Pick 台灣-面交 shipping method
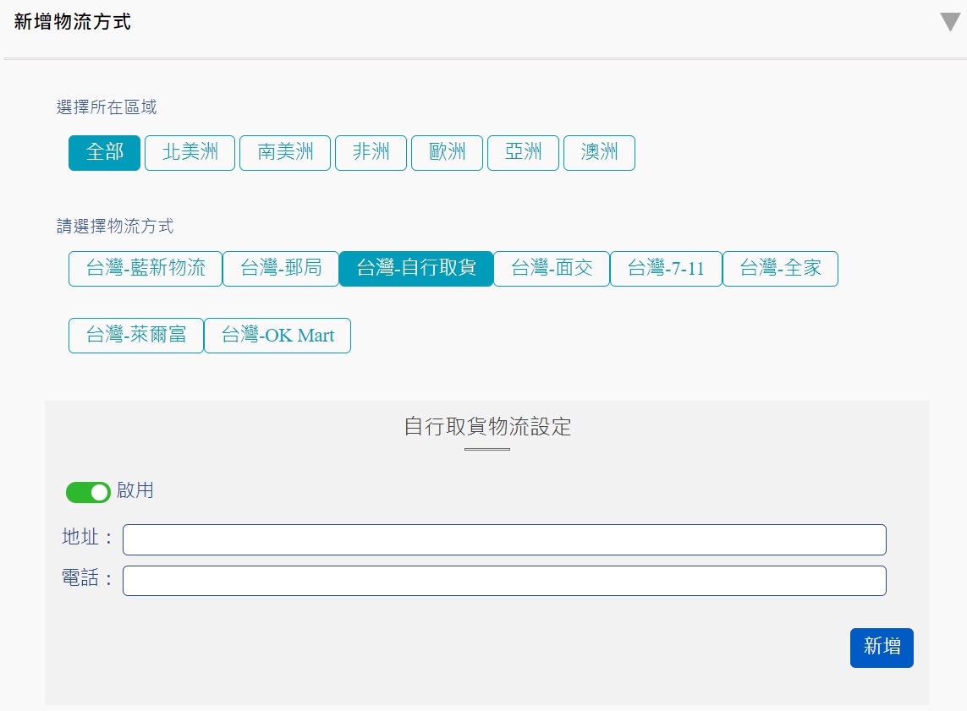 pyautogui.click(x=552, y=269)
